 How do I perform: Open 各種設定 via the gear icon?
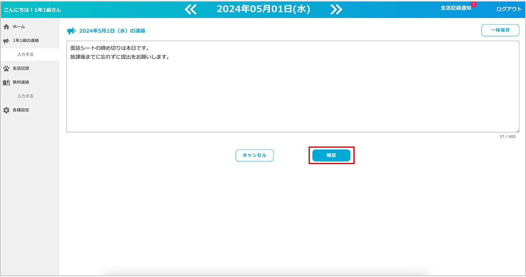(6, 110)
